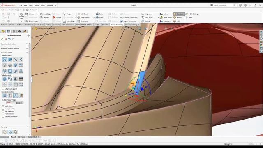
Task: Enable the Sensitive Transform checkbox
Action: coord(3,116)
